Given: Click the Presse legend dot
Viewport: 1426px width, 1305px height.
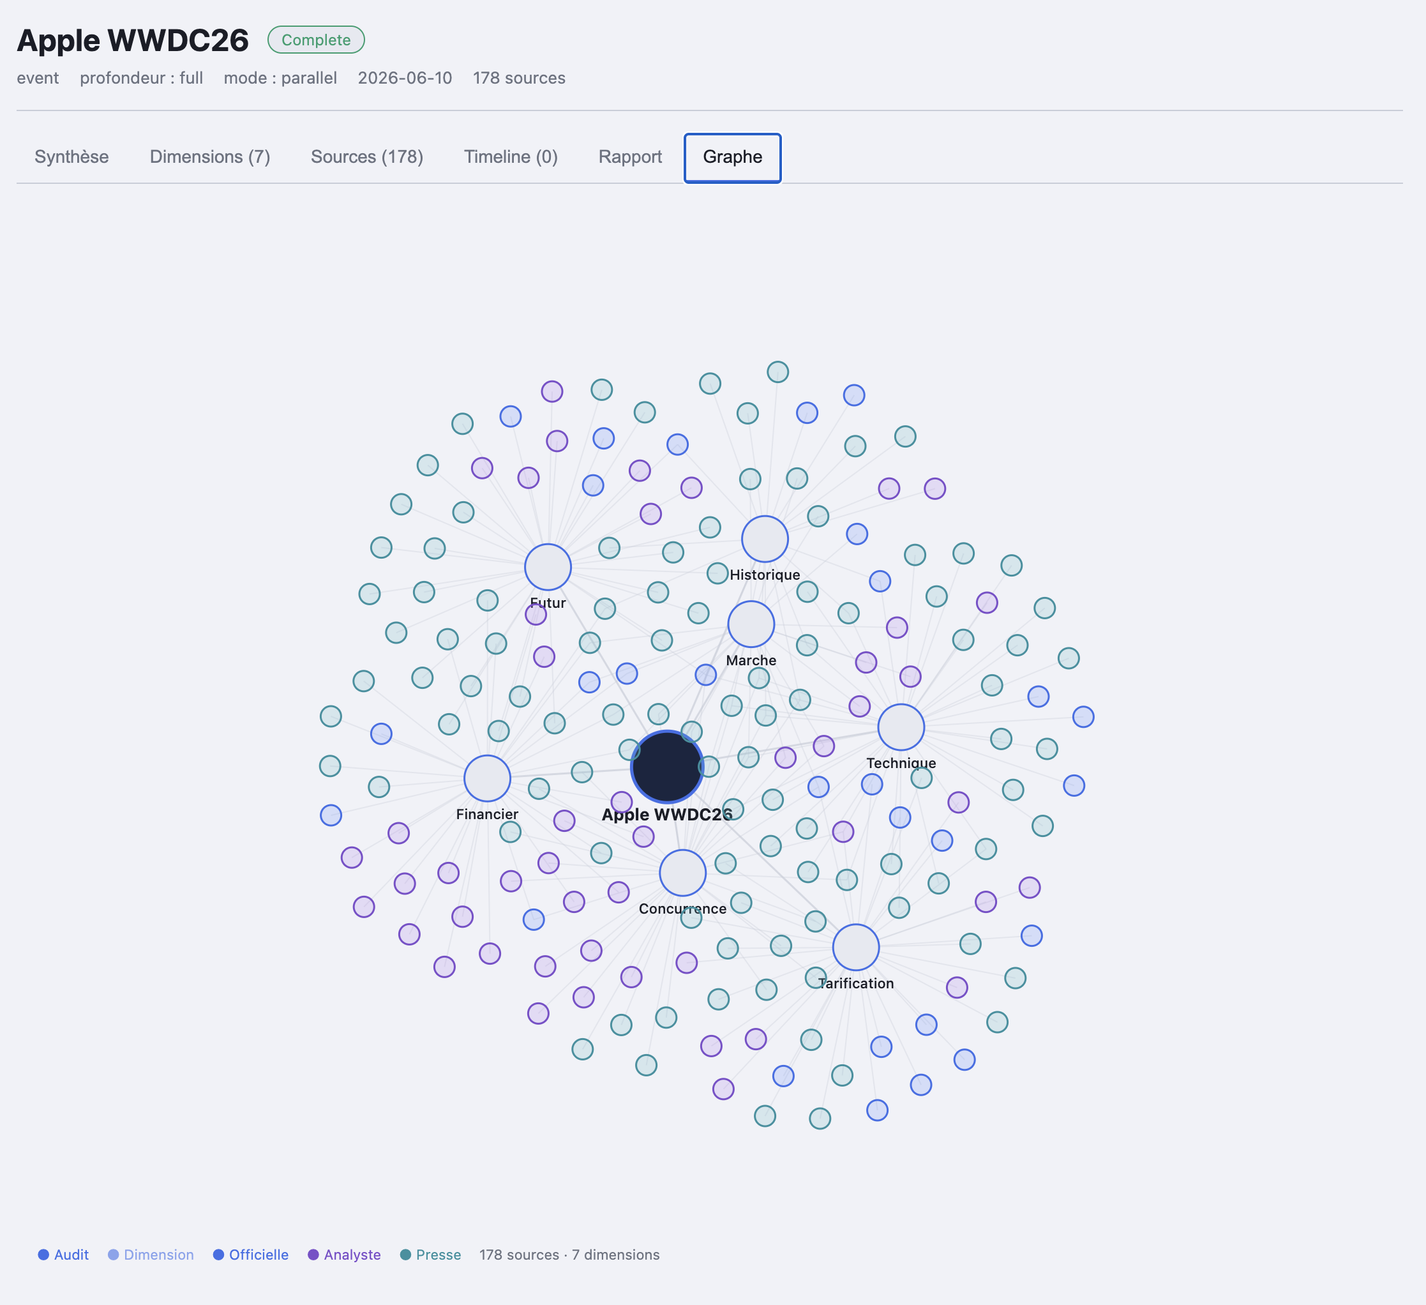Looking at the screenshot, I should [x=405, y=1255].
